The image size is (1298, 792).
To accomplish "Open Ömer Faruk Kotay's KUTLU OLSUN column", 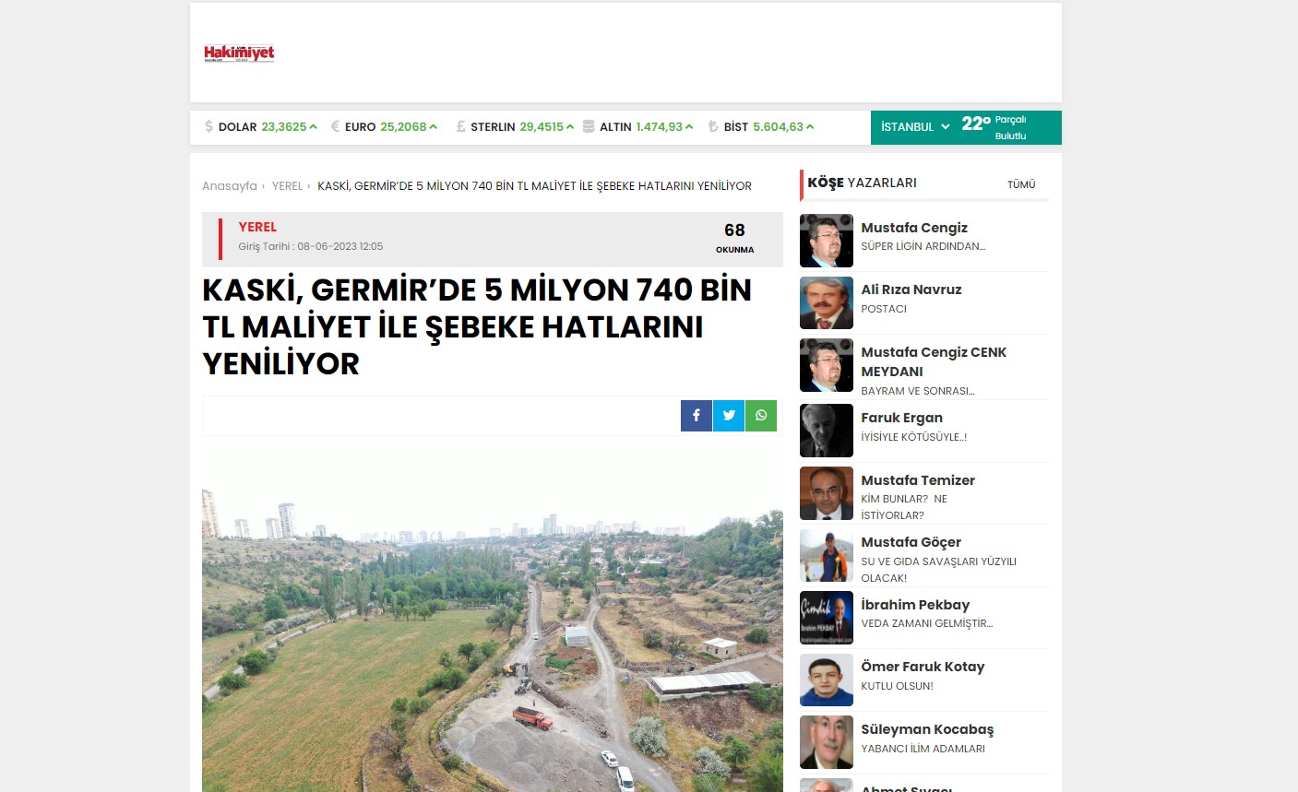I will click(x=897, y=686).
